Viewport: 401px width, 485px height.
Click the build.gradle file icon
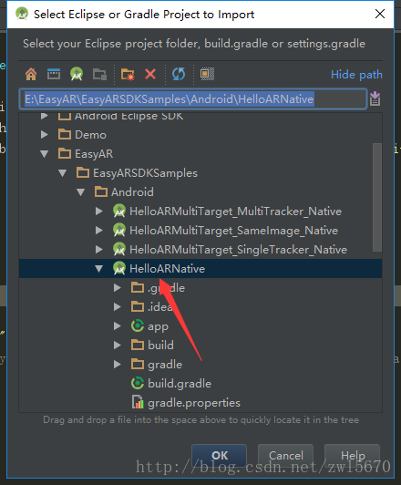(x=138, y=384)
